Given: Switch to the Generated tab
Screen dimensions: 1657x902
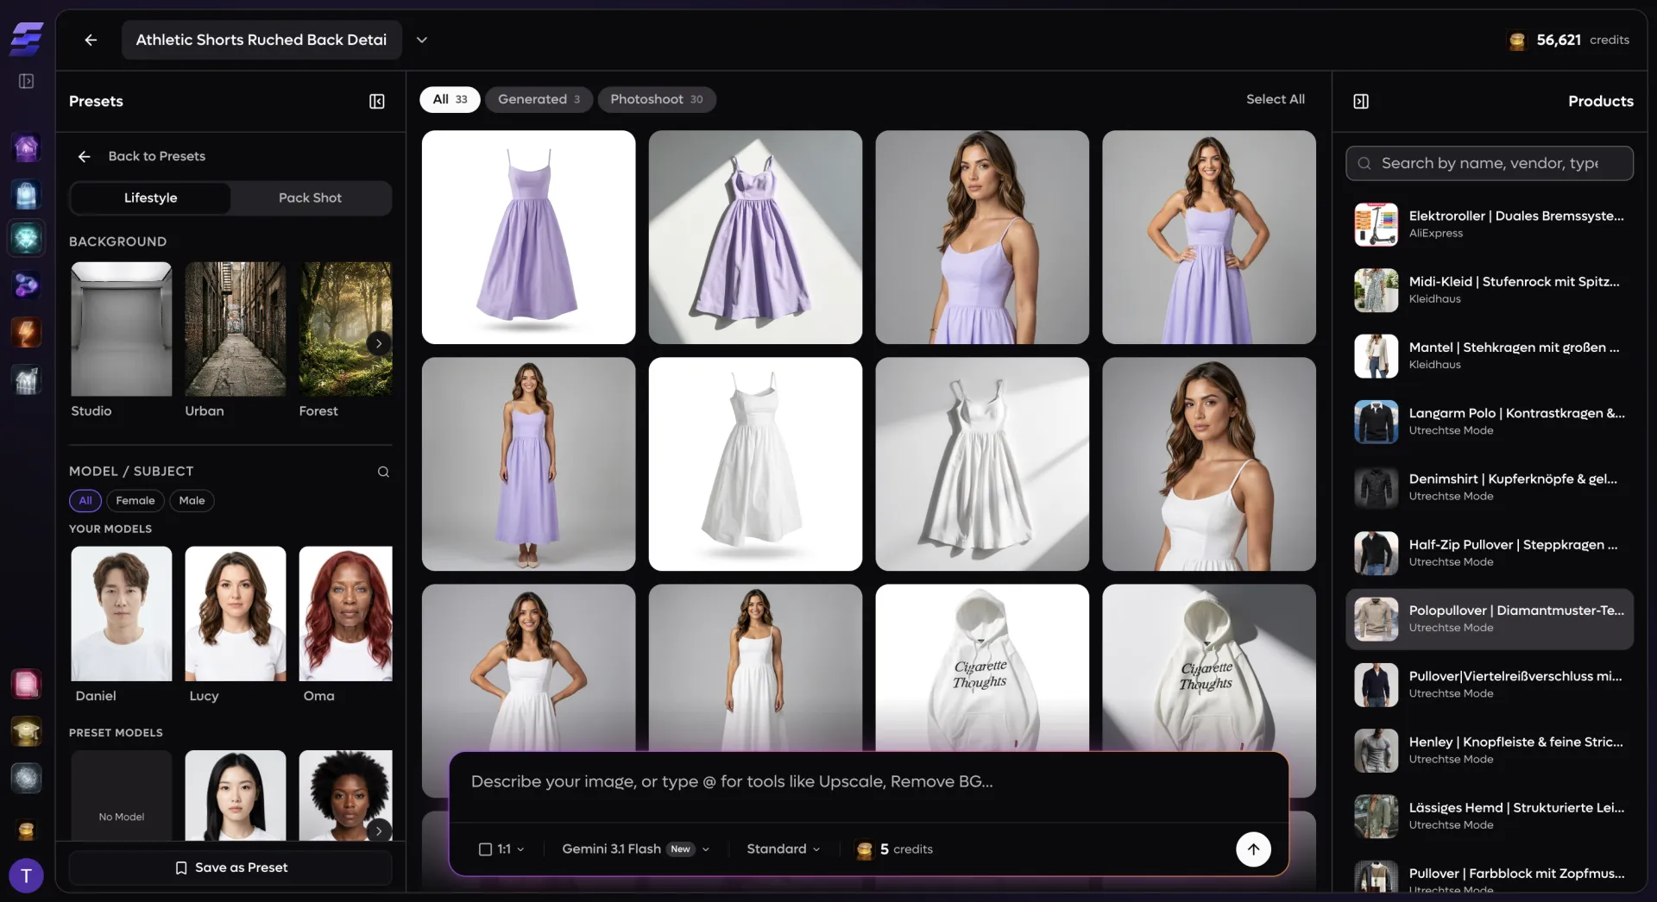Looking at the screenshot, I should point(539,99).
